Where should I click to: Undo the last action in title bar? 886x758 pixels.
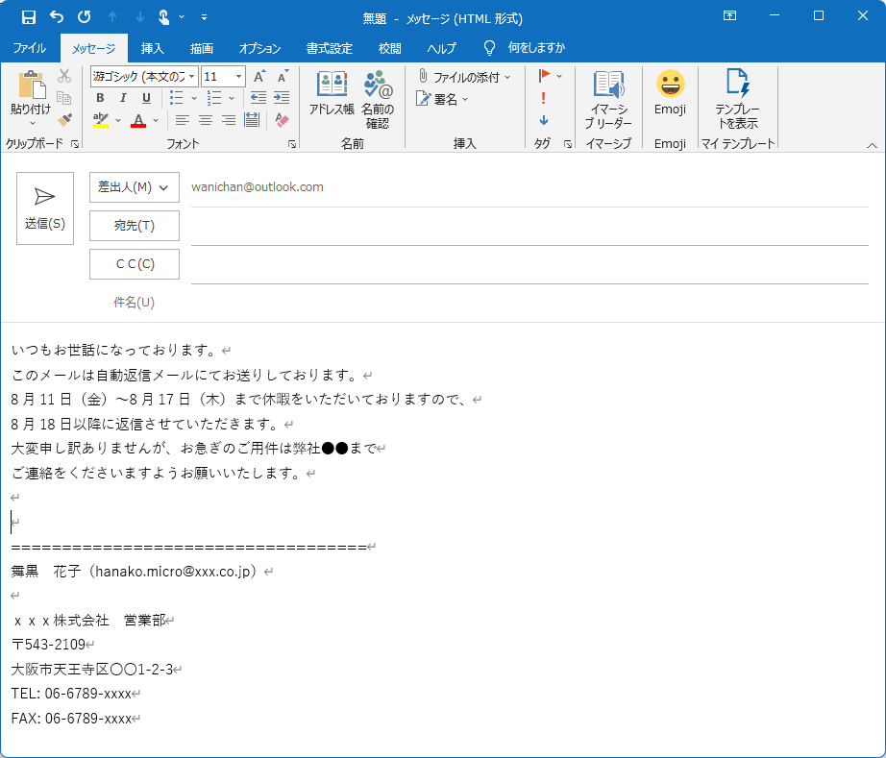coord(57,17)
